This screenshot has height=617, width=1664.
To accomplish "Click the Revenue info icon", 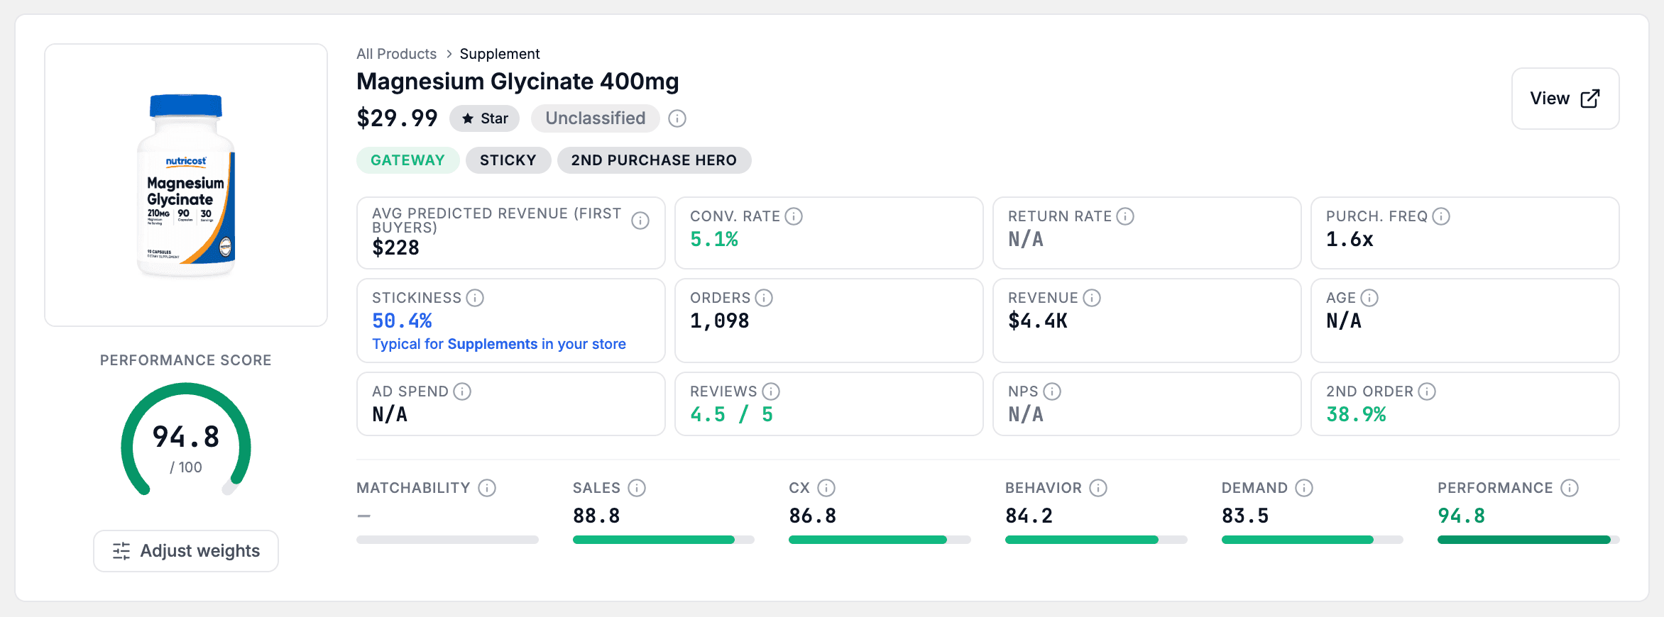I will point(1092,298).
